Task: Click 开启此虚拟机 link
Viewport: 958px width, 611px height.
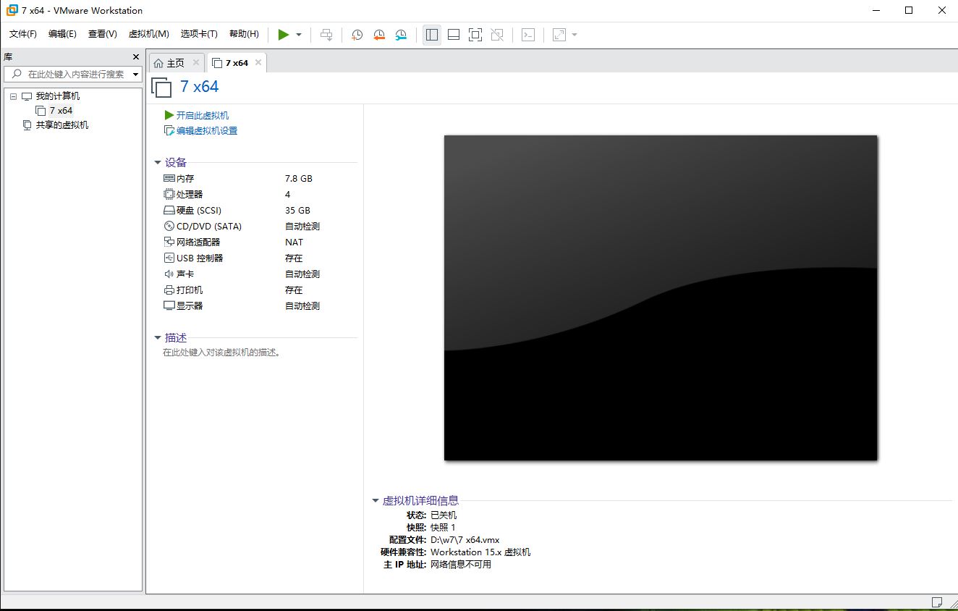Action: pos(202,115)
